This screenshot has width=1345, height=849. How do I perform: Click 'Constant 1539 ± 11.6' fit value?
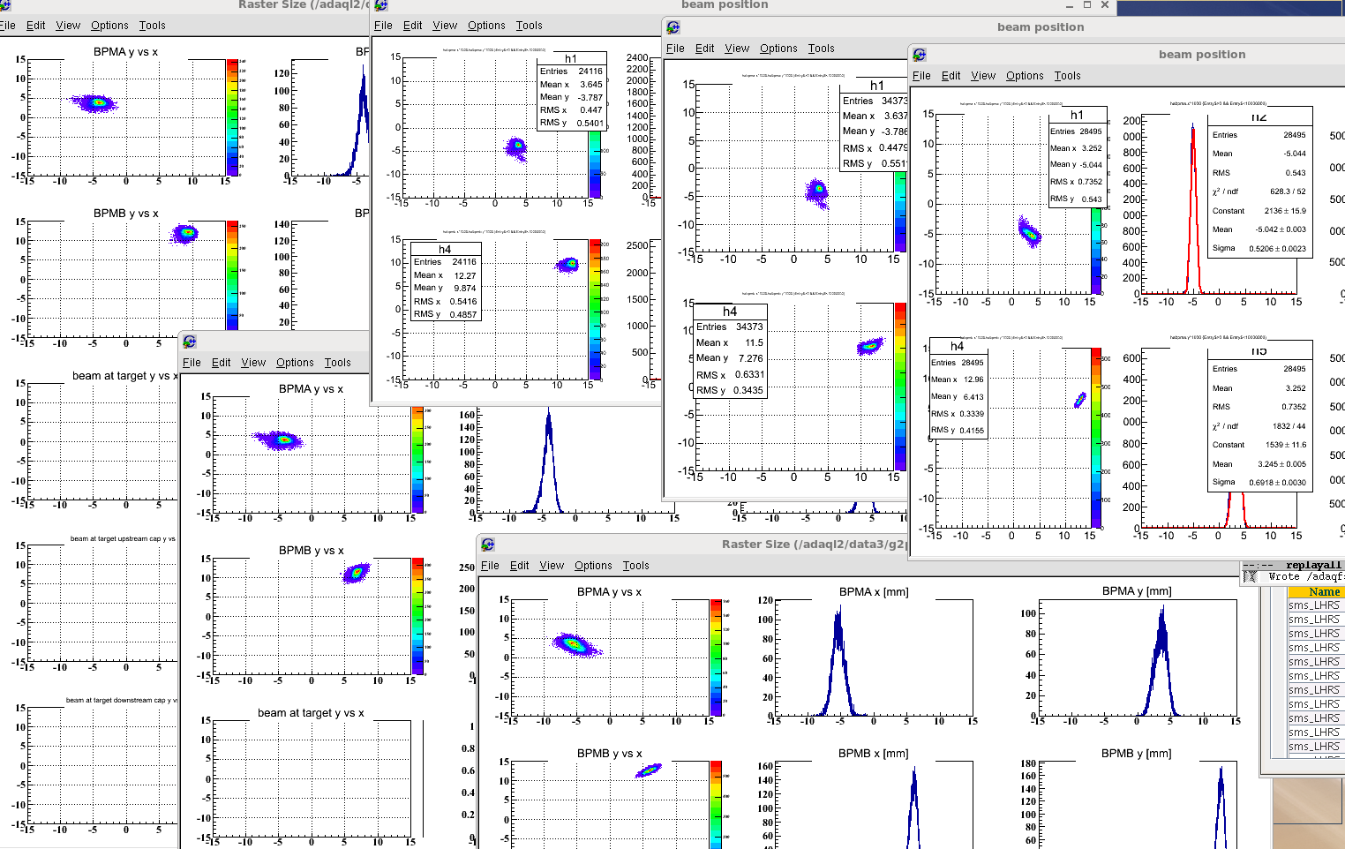pos(1259,445)
